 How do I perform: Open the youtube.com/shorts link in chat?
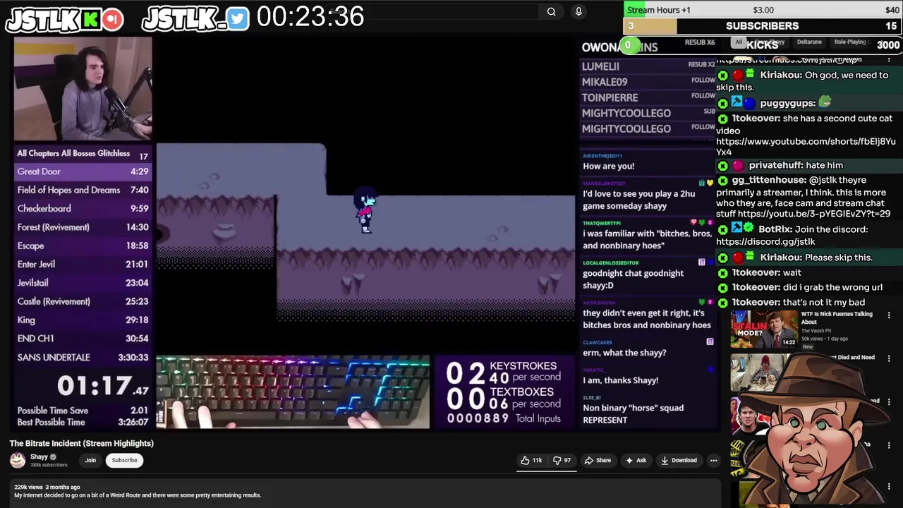tap(806, 147)
